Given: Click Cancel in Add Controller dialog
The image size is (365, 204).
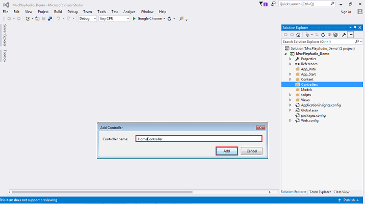Looking at the screenshot, I should (251, 151).
